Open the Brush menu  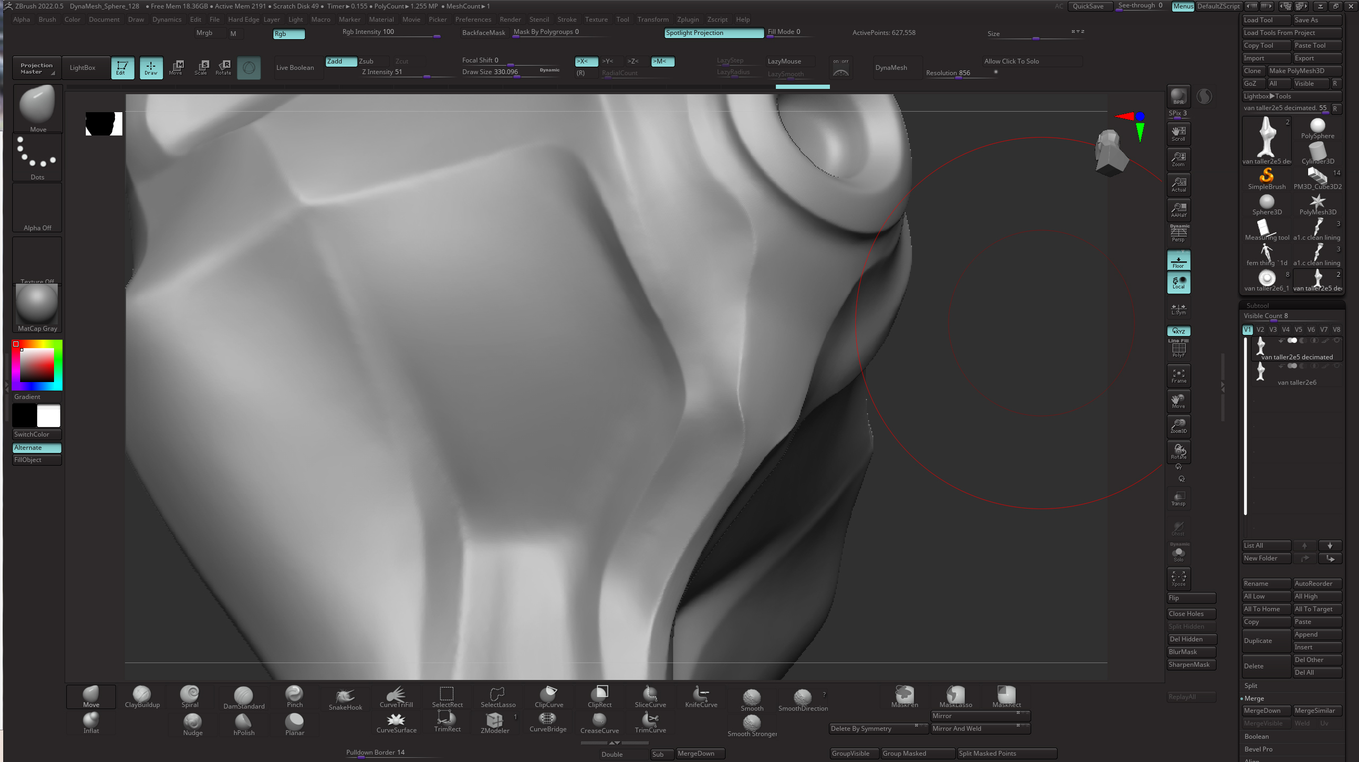click(47, 20)
